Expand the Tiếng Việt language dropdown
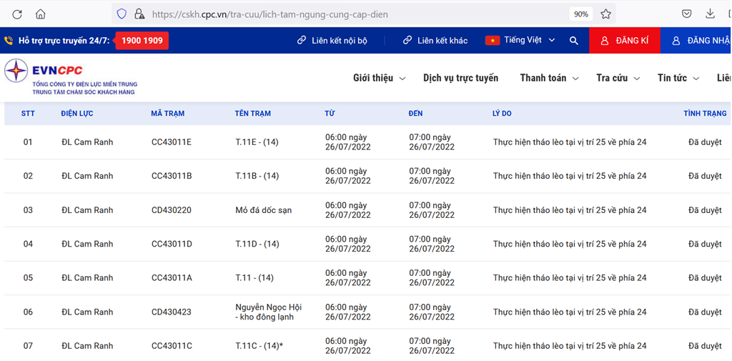Image resolution: width=732 pixels, height=361 pixels. pos(520,41)
